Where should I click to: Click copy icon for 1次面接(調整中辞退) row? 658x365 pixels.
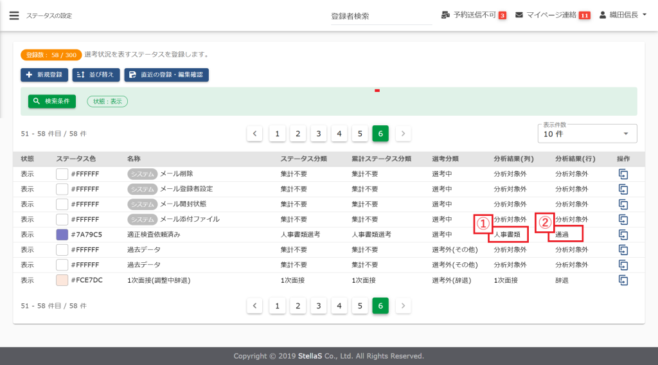[623, 280]
